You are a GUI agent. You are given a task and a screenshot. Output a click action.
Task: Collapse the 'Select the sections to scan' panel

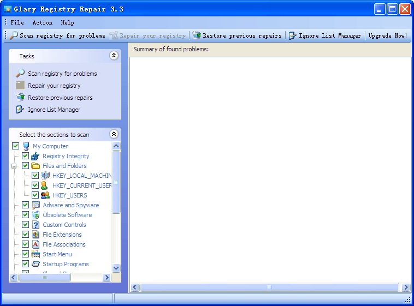click(114, 134)
